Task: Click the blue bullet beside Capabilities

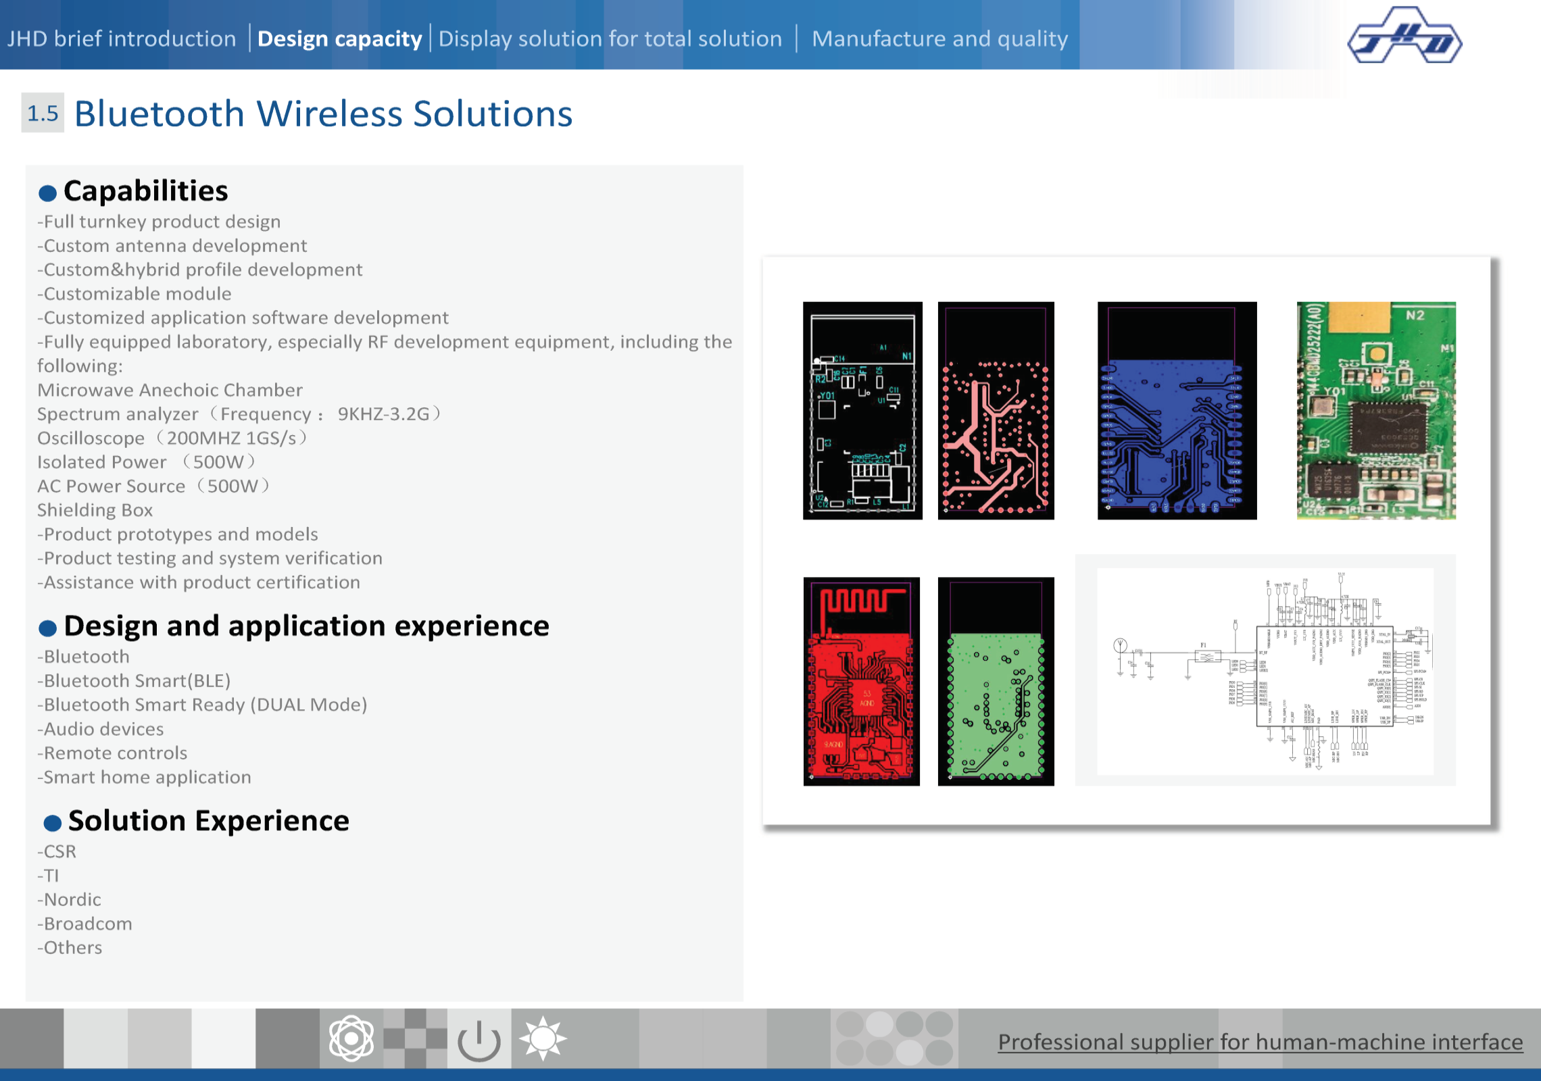Action: [x=47, y=193]
